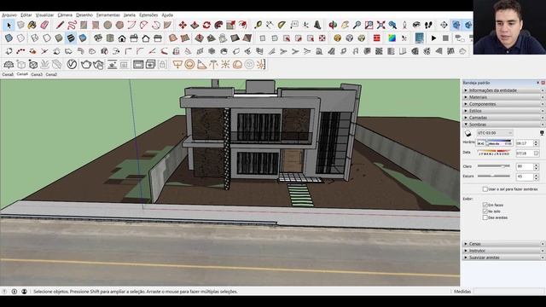Select the Rotate tool with circular arrows

coord(206,25)
